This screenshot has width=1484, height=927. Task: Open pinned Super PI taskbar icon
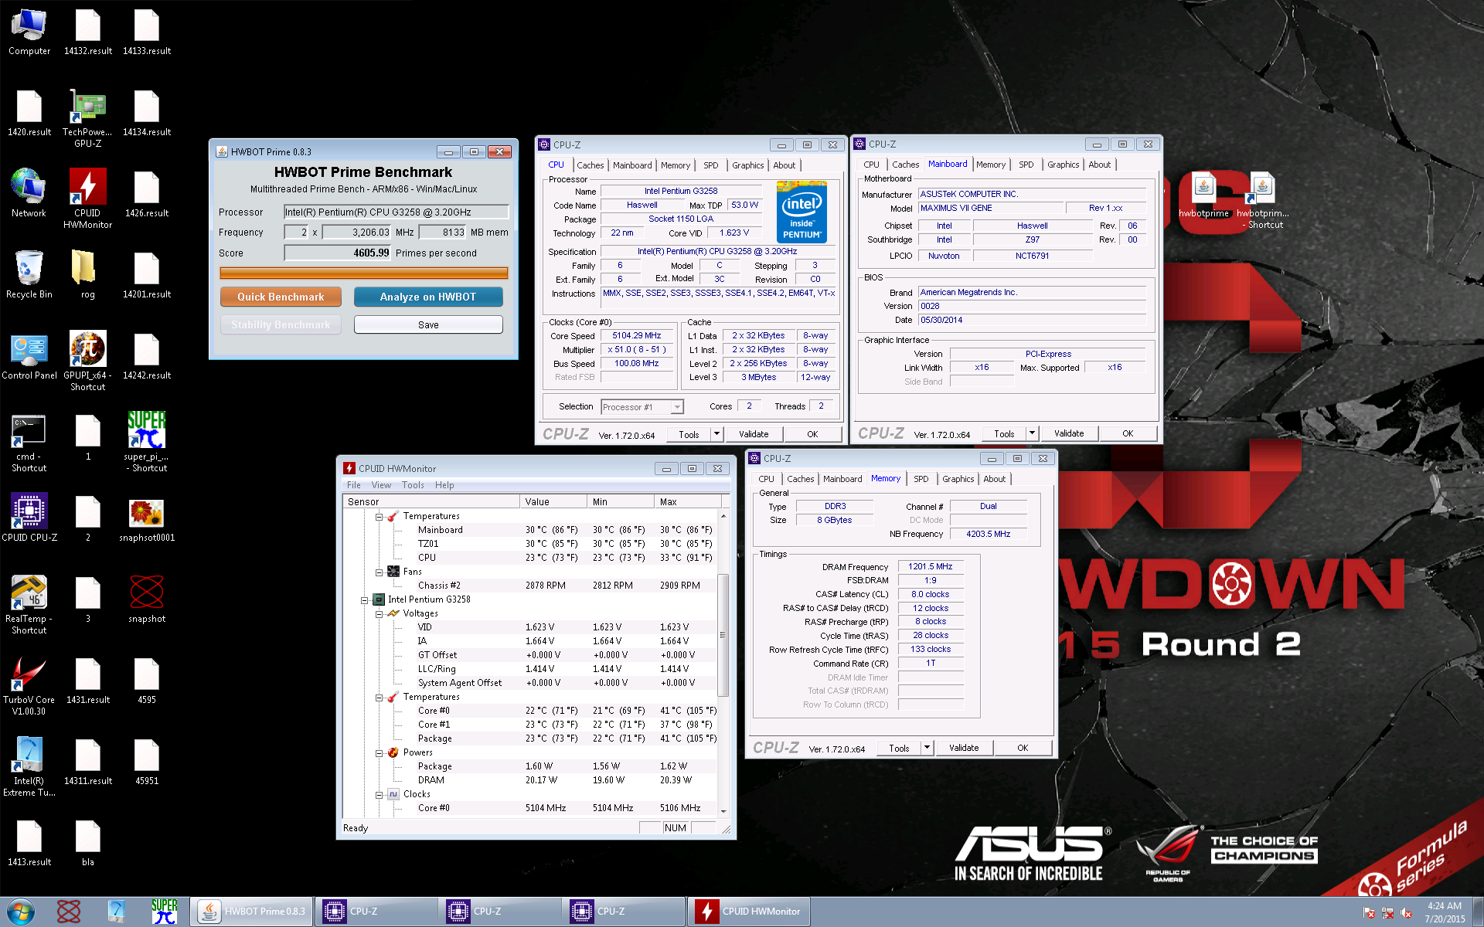pyautogui.click(x=165, y=912)
